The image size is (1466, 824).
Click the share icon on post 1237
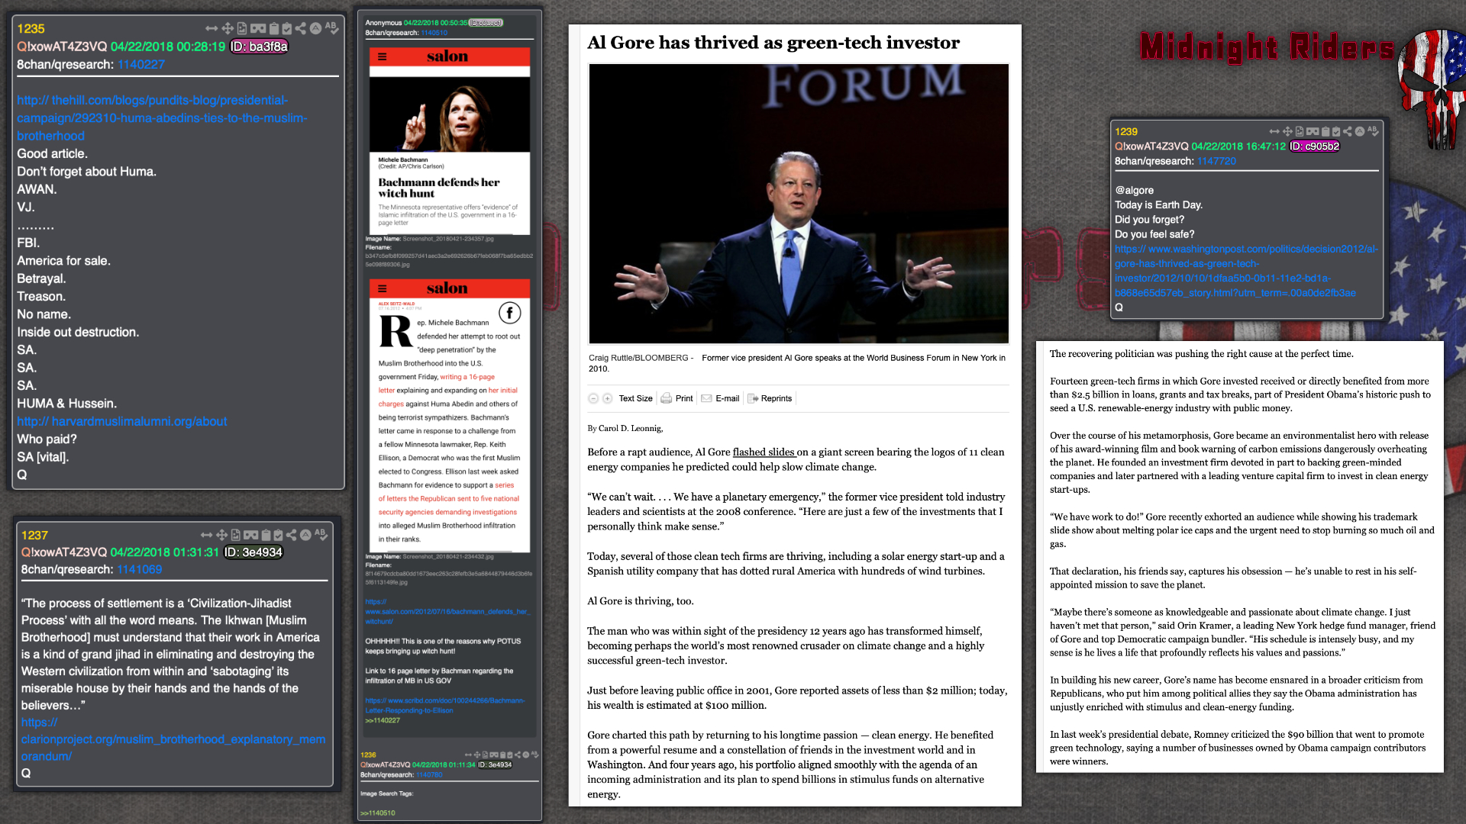(291, 535)
